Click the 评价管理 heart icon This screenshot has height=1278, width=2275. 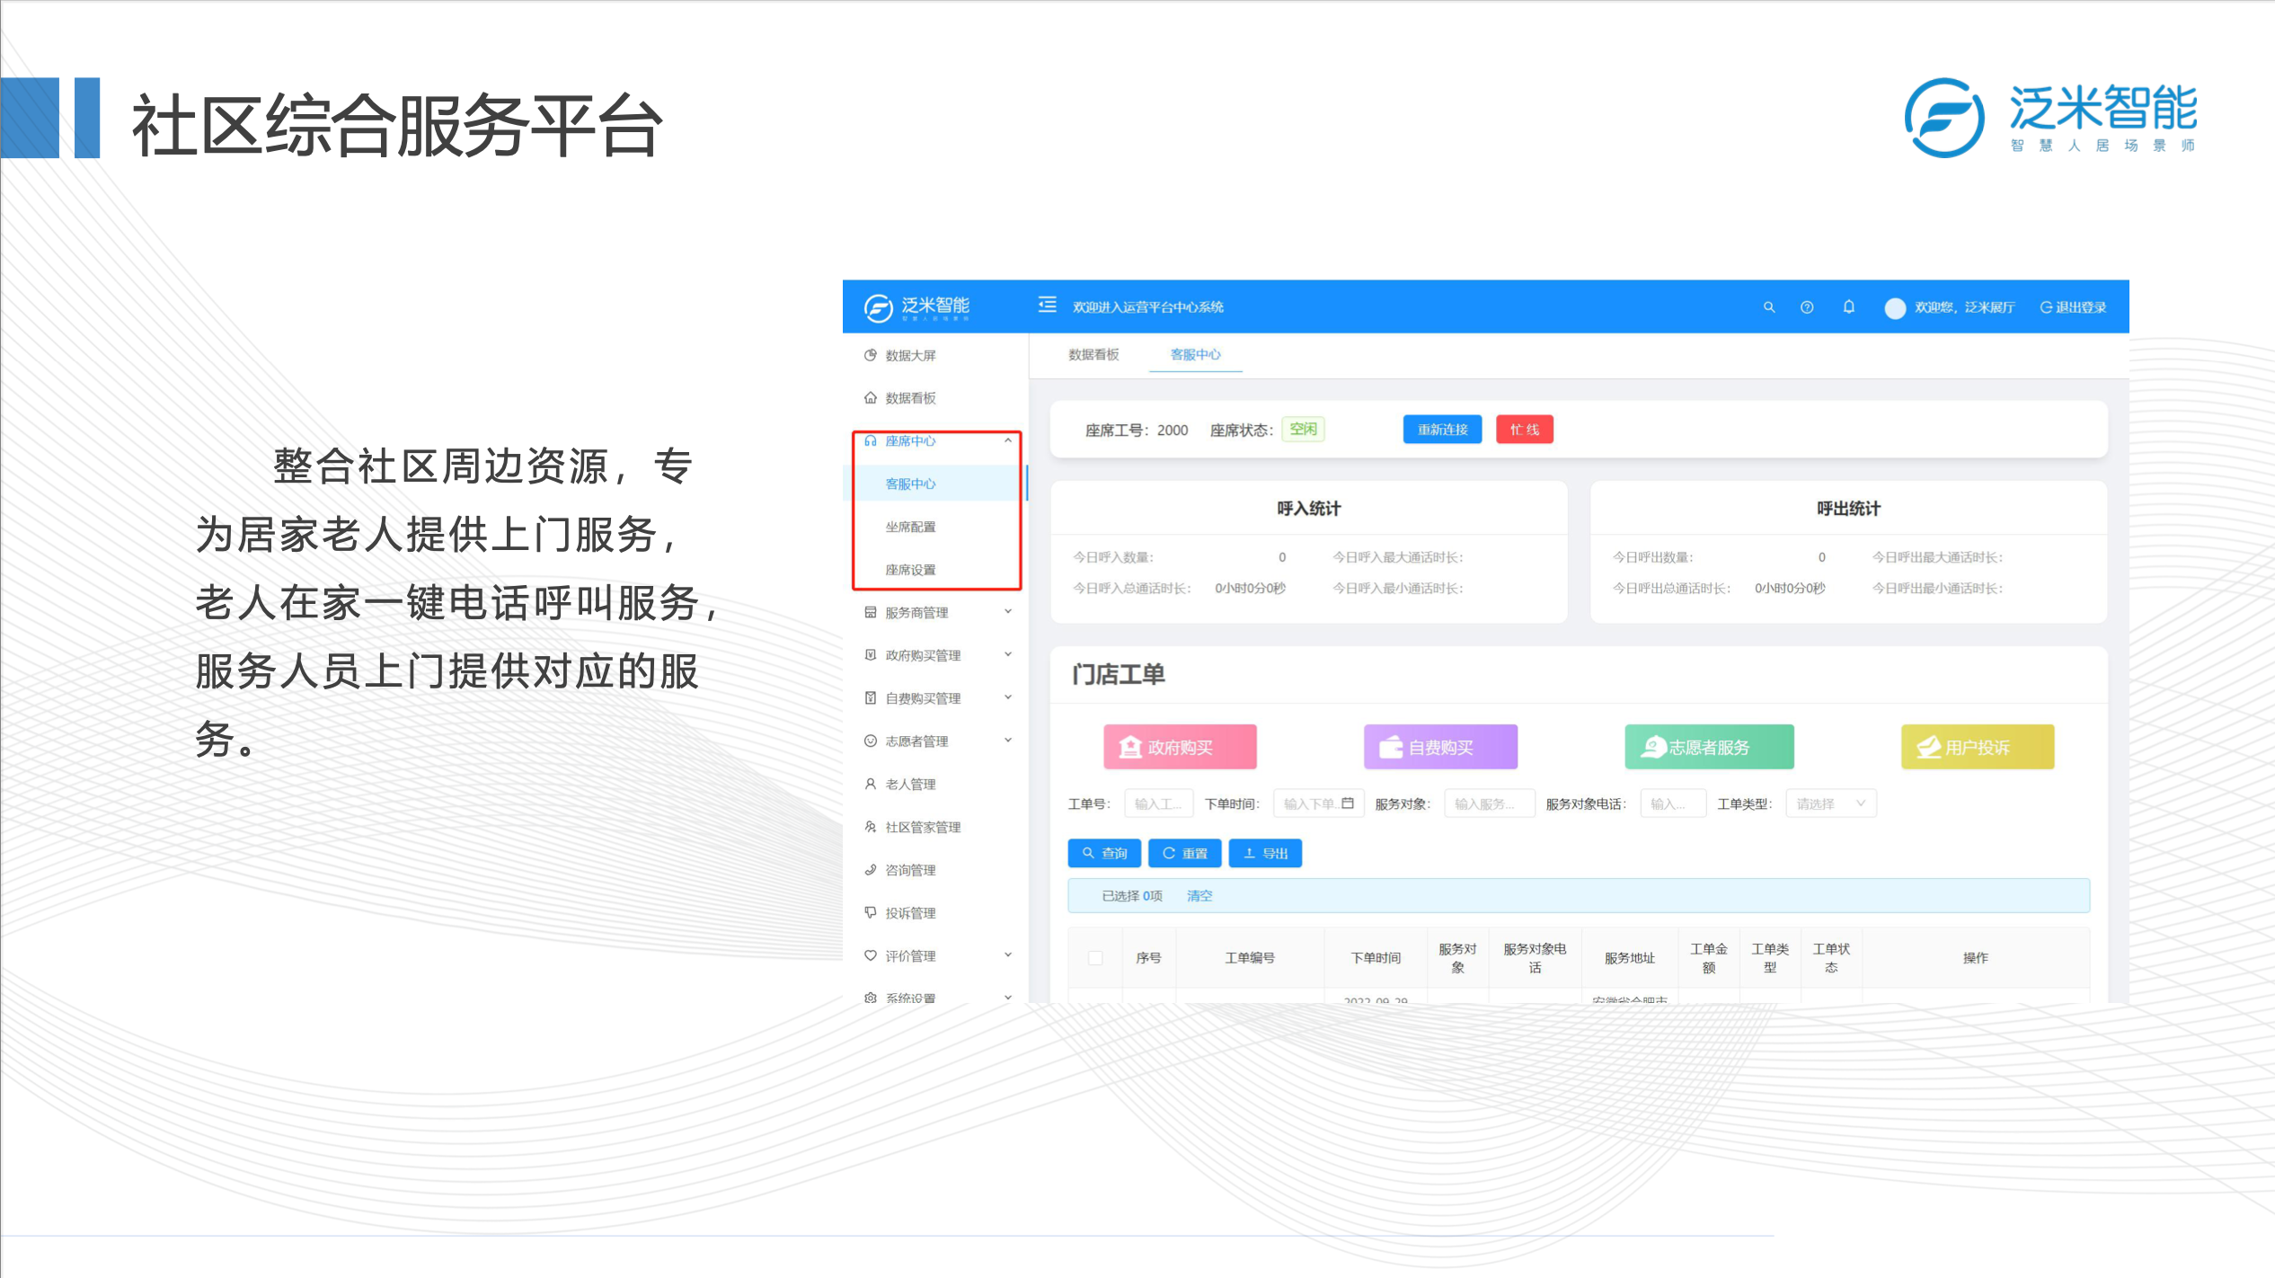[x=870, y=955]
